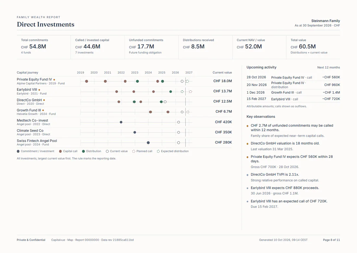Click the orange flag dot beside Growth Fund III
Screen dimensions: 357x253
43,110
